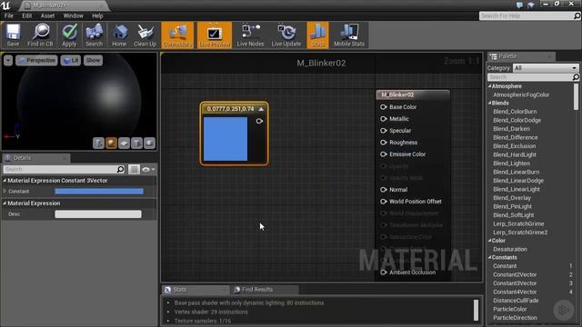Toggle the Stats toolbar option

(317, 35)
